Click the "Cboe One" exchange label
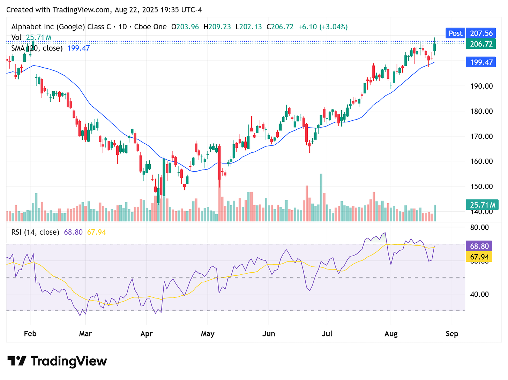Screen dimensions: 508x380 coord(150,26)
